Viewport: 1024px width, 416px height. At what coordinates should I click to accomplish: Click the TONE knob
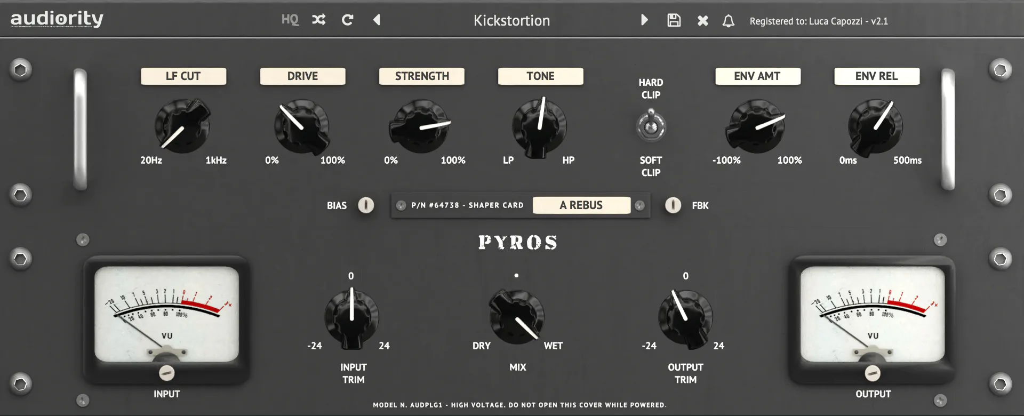click(x=540, y=127)
